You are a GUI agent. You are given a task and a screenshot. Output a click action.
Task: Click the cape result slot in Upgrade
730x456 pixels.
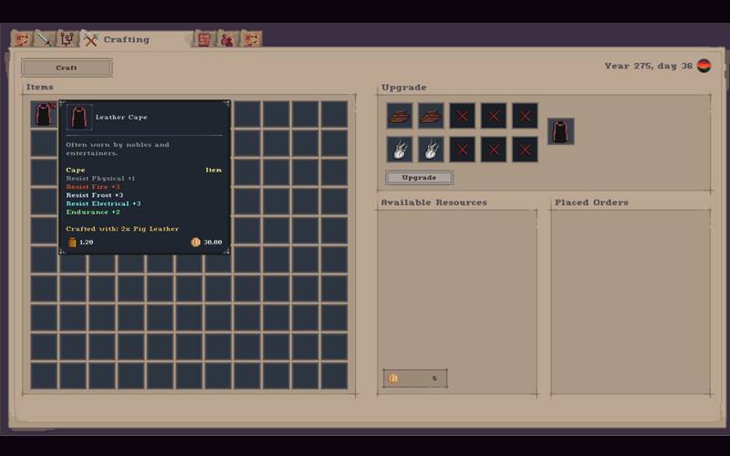pos(560,131)
